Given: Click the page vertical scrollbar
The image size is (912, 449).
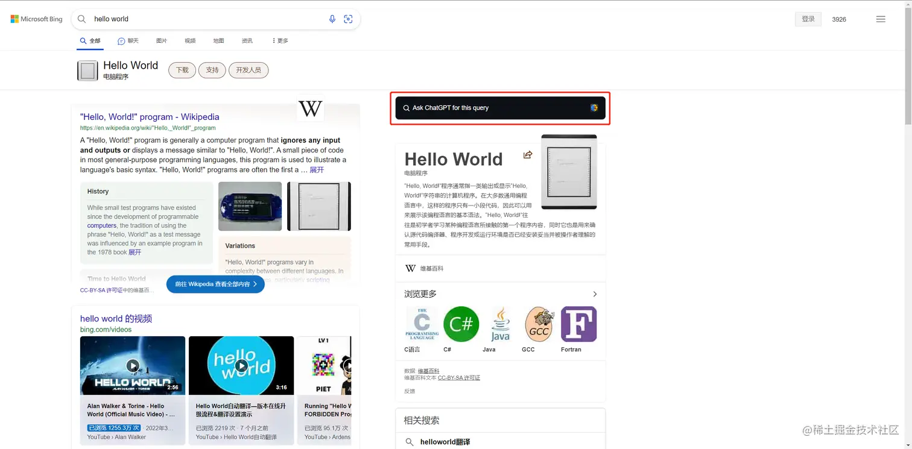Looking at the screenshot, I should pyautogui.click(x=908, y=66).
